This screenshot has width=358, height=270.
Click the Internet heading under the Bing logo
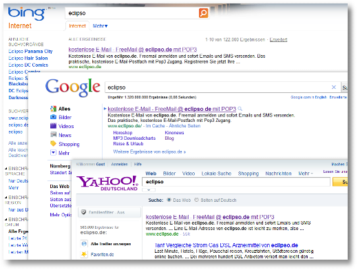point(20,25)
